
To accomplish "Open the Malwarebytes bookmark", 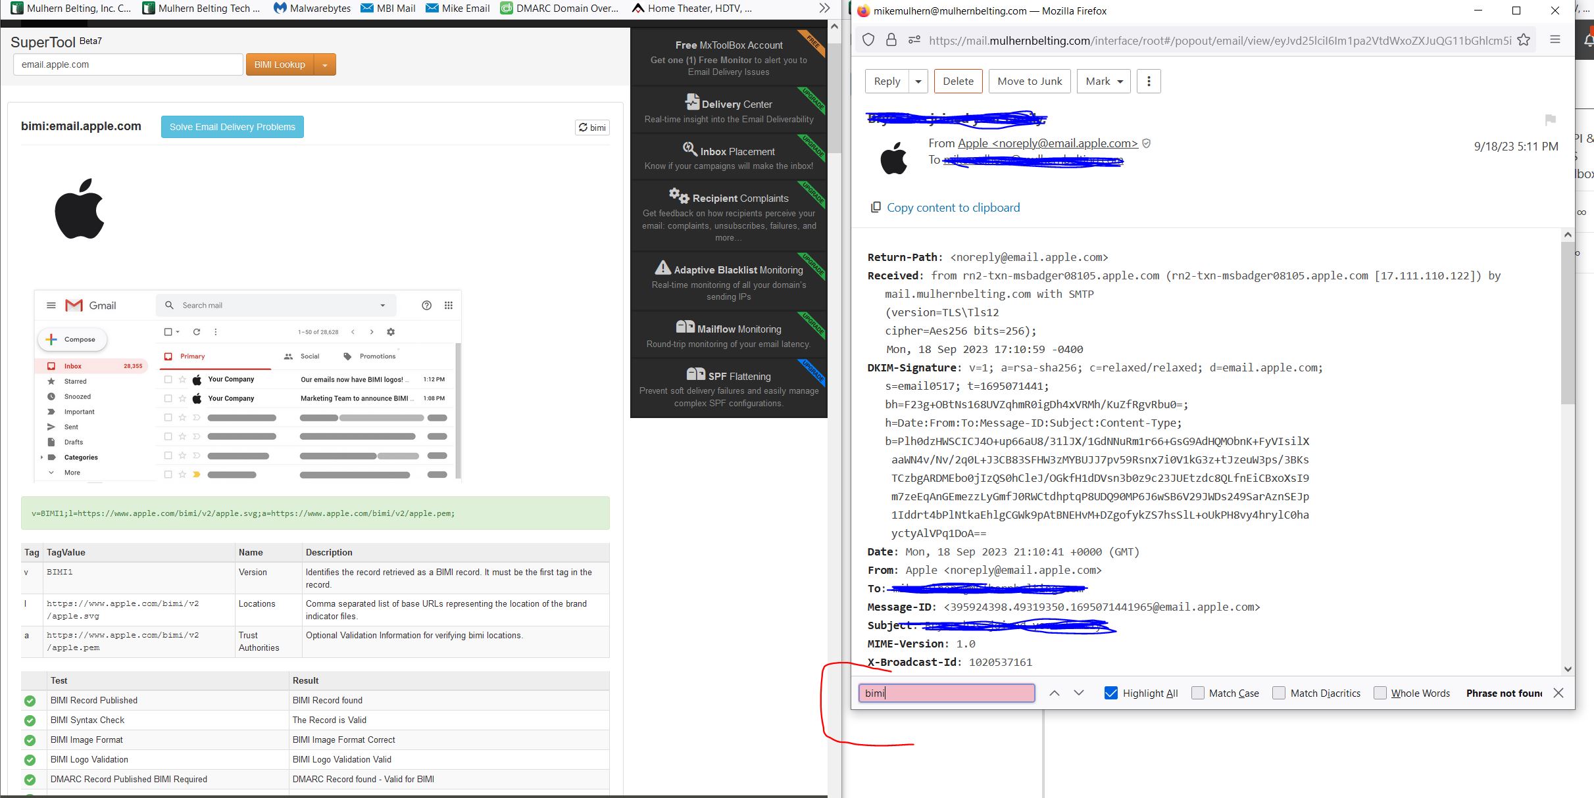I will coord(312,9).
